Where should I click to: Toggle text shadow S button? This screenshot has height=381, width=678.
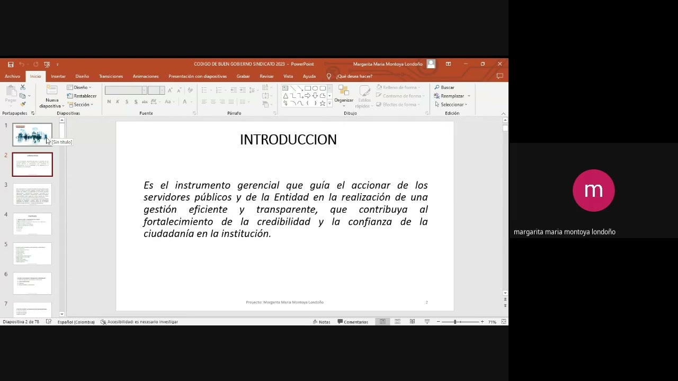[136, 102]
